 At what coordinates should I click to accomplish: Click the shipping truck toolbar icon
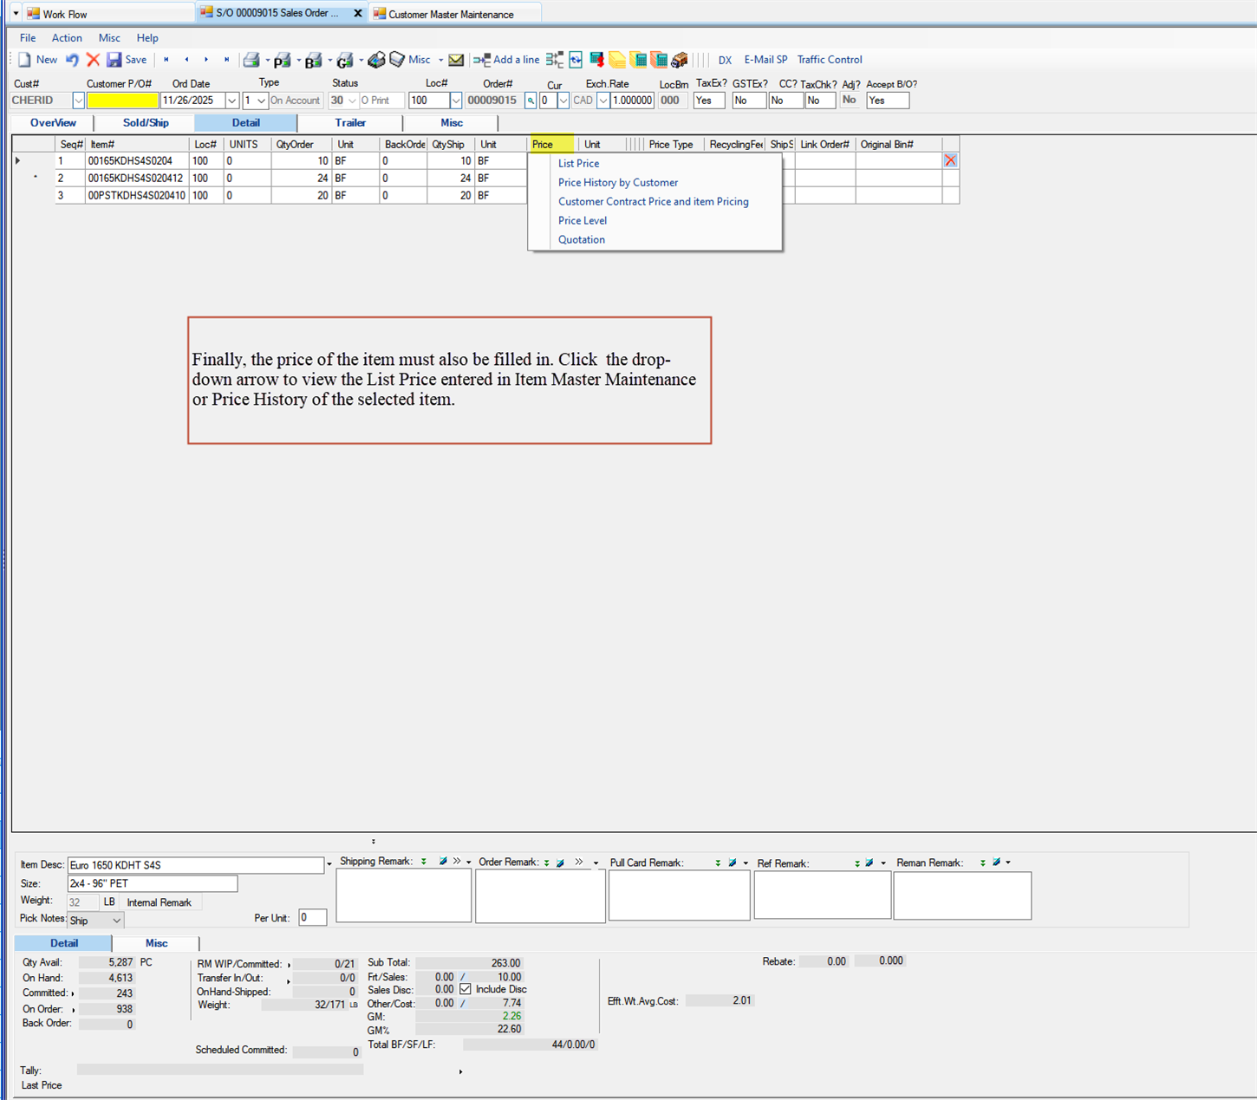680,60
